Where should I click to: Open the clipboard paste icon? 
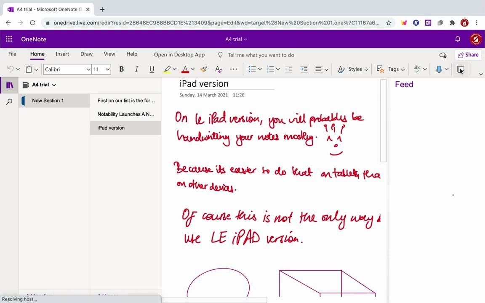29,69
